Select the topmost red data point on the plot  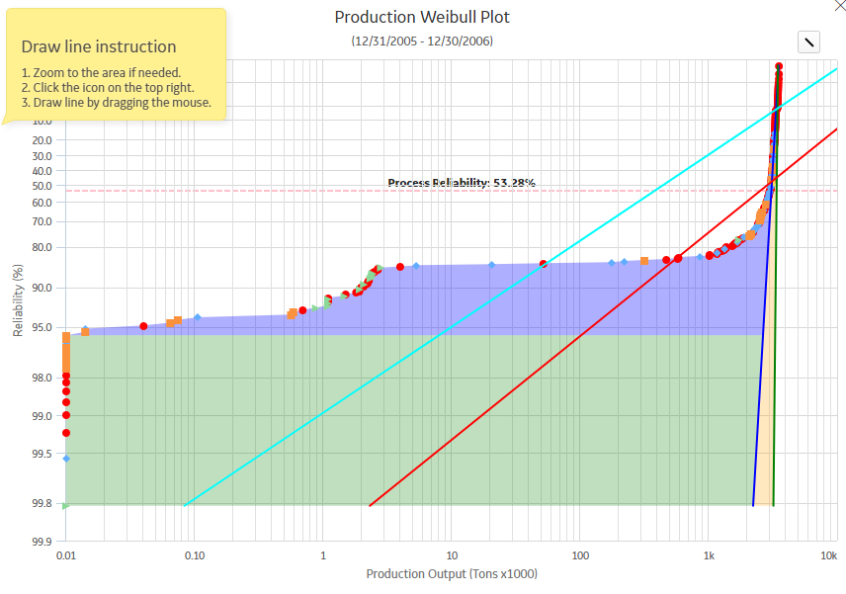(x=779, y=66)
